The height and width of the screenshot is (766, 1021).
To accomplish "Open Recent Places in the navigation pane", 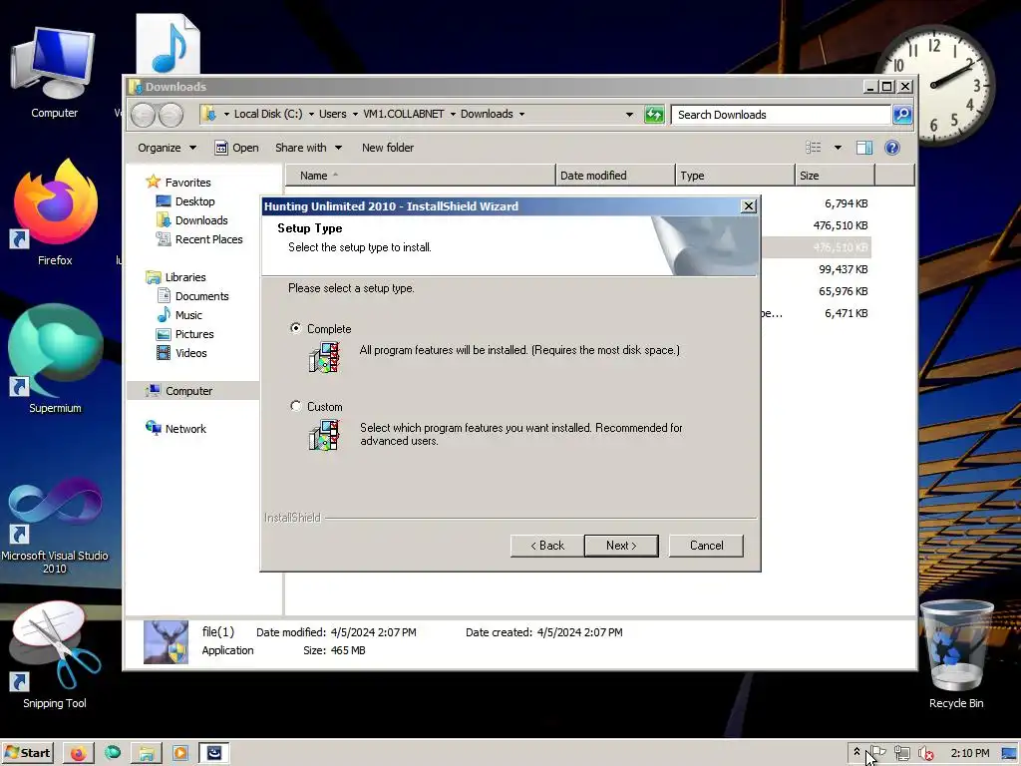I will (x=208, y=239).
